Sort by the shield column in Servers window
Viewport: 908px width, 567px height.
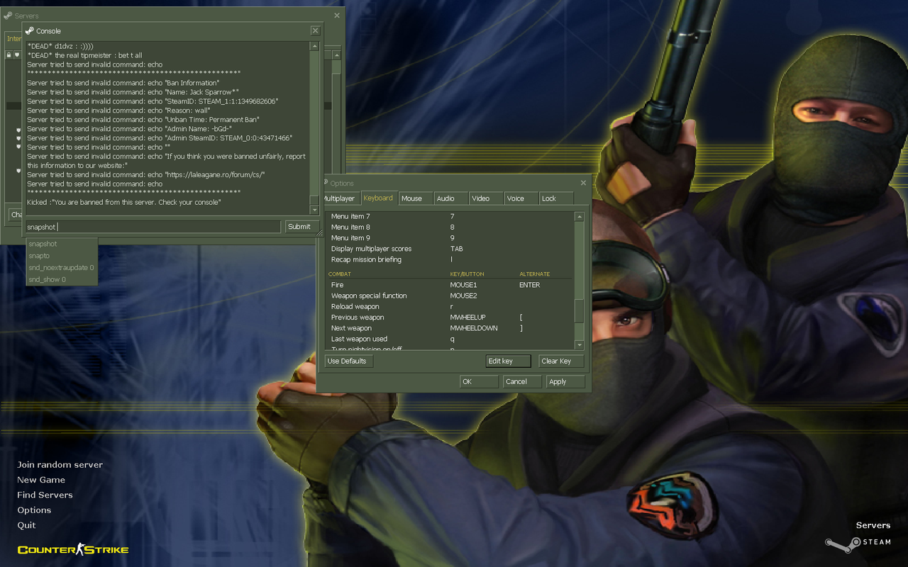(17, 55)
